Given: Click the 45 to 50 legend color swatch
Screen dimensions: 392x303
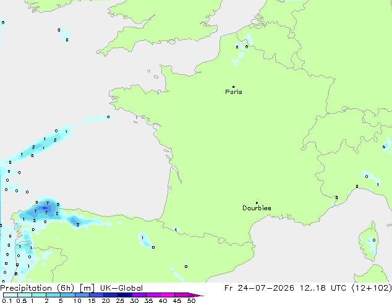Looking at the screenshot, I should [x=182, y=295].
